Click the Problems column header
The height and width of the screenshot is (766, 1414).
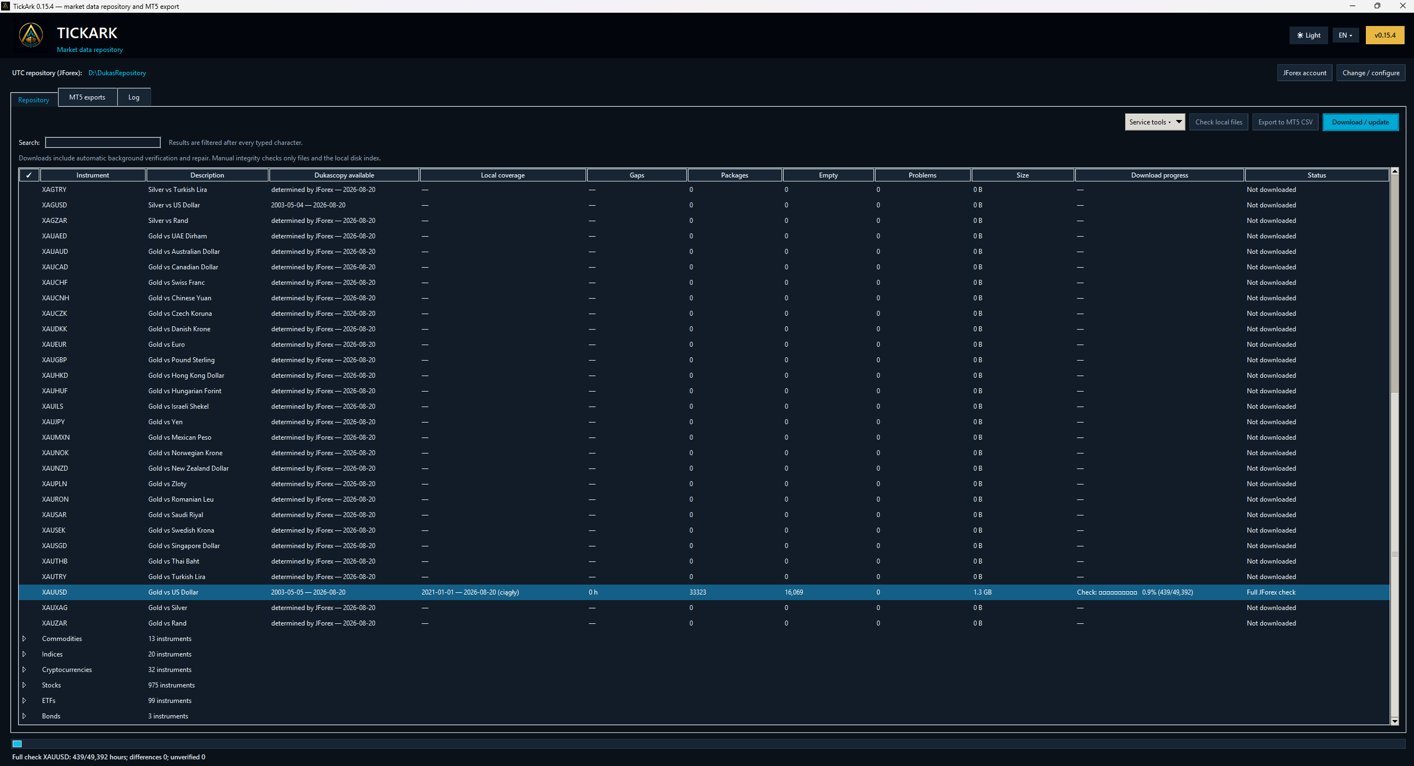point(923,175)
